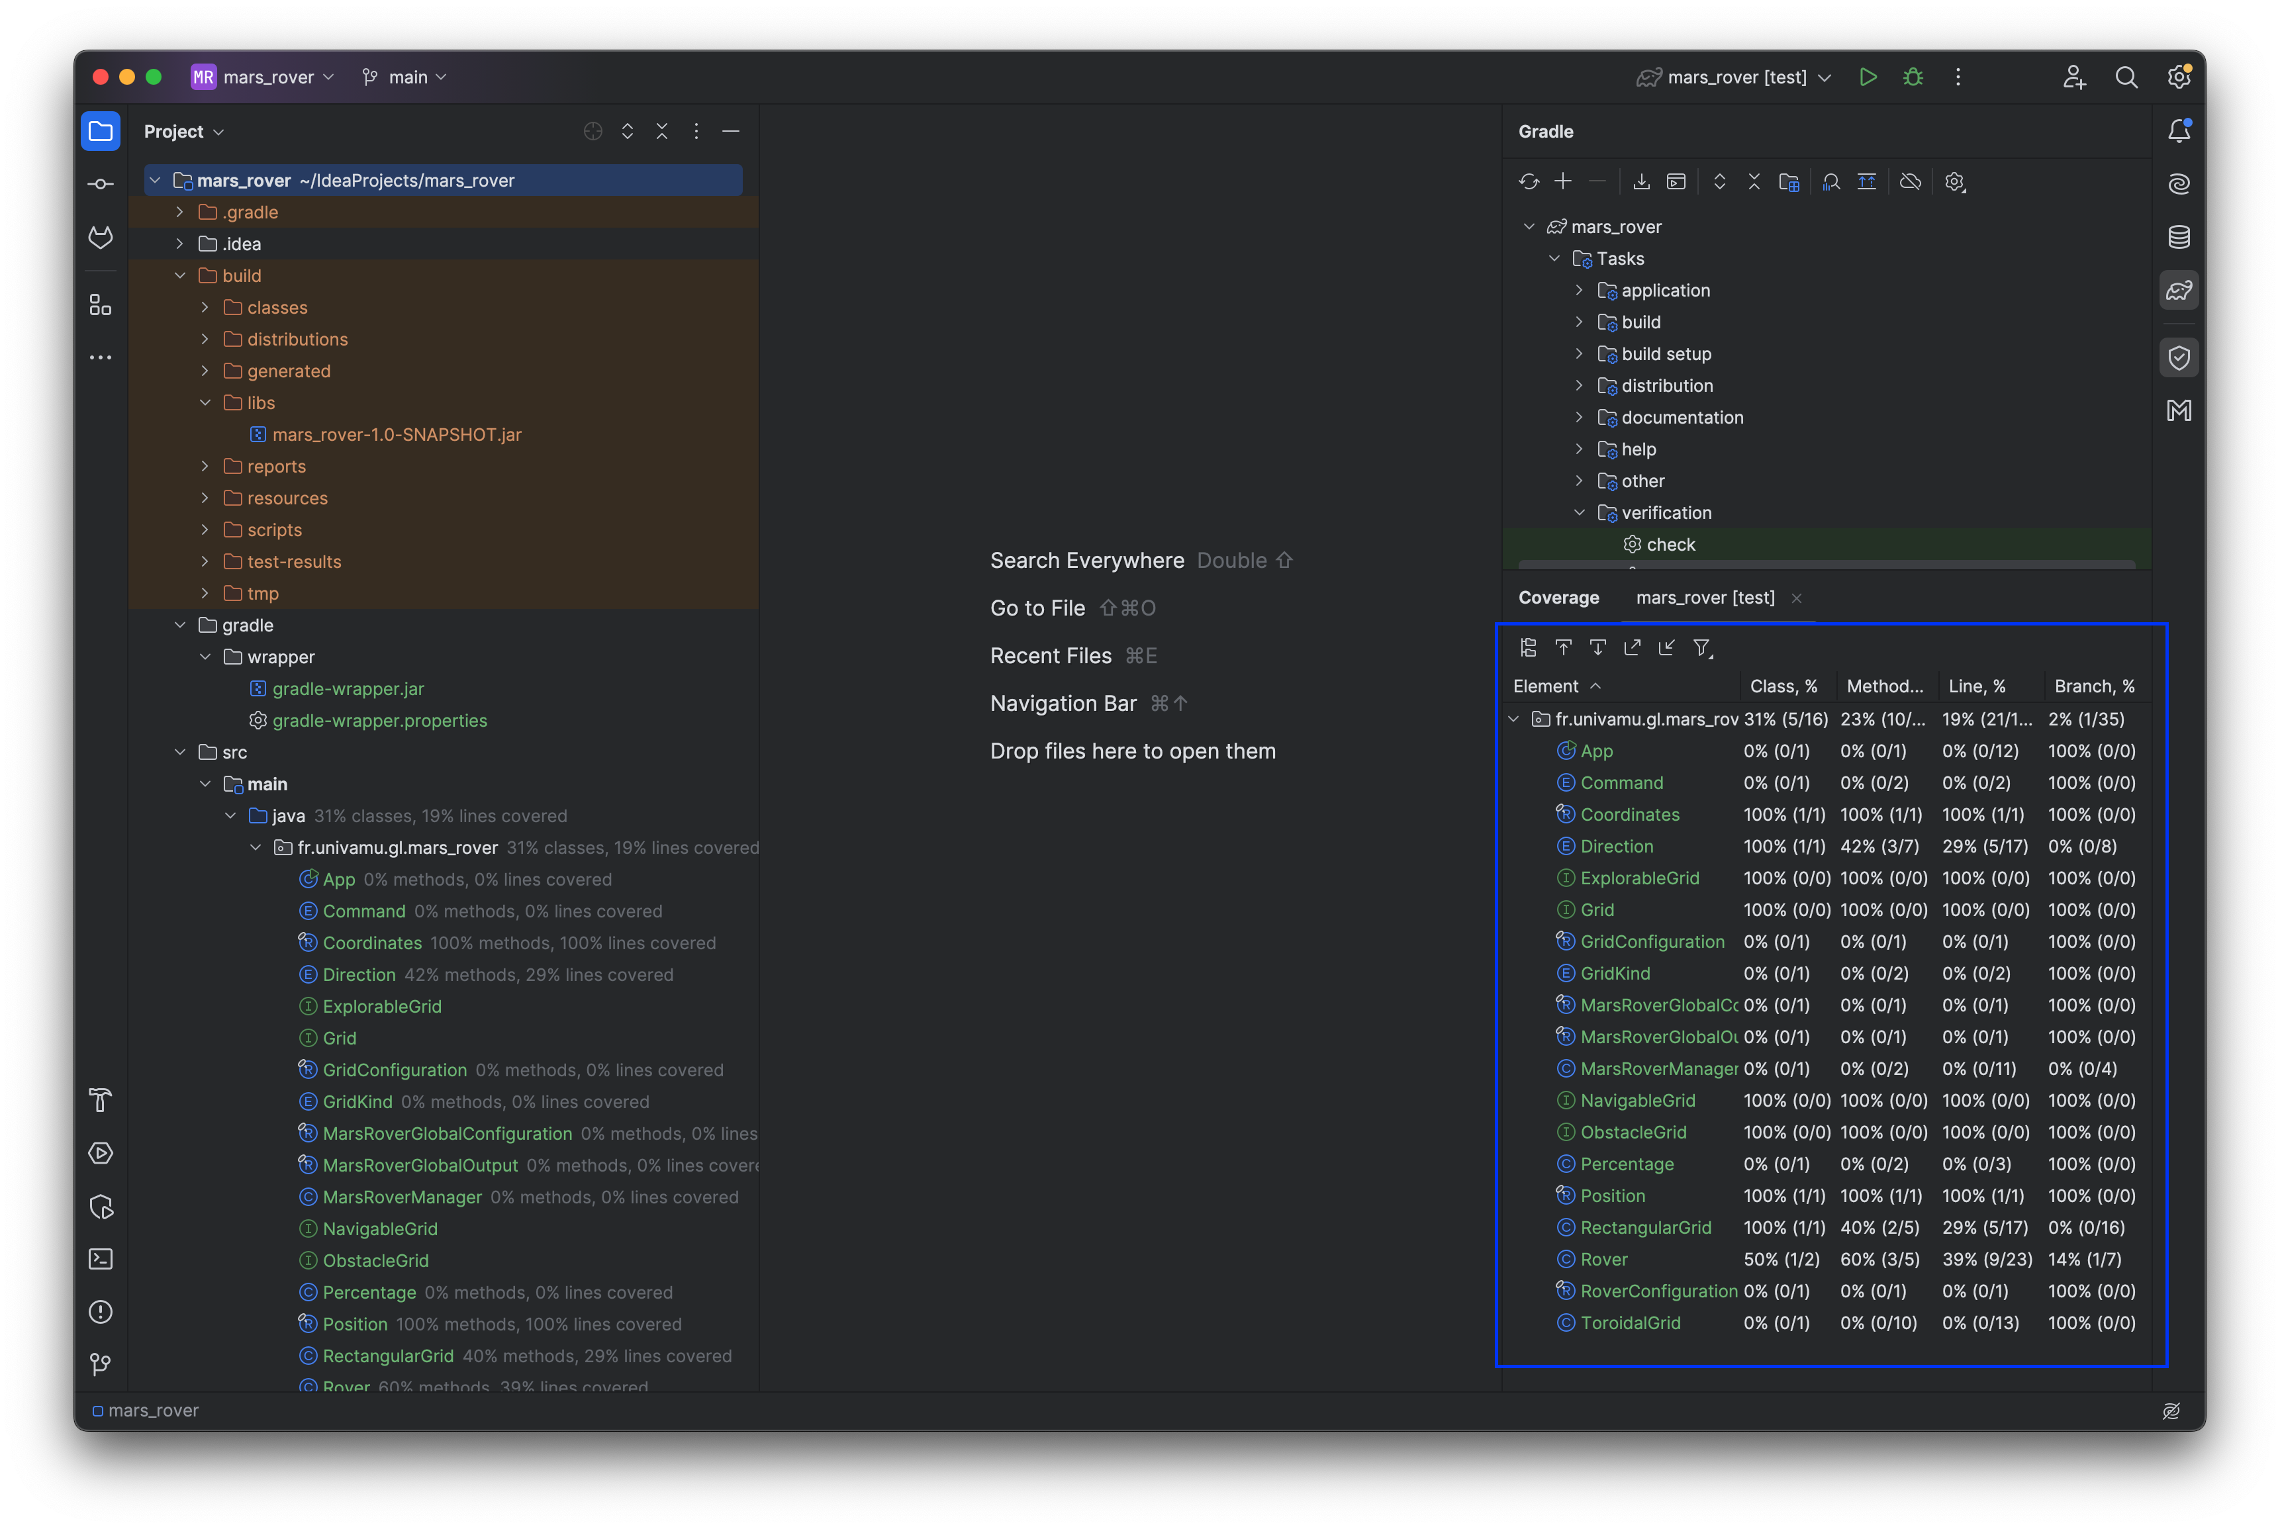Viewport: 2280px width, 1529px height.
Task: Hide the Project tool window
Action: tap(730, 132)
